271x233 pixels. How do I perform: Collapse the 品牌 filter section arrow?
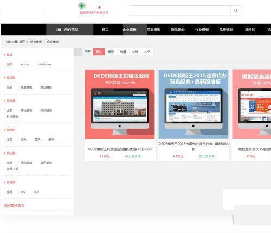(4, 55)
